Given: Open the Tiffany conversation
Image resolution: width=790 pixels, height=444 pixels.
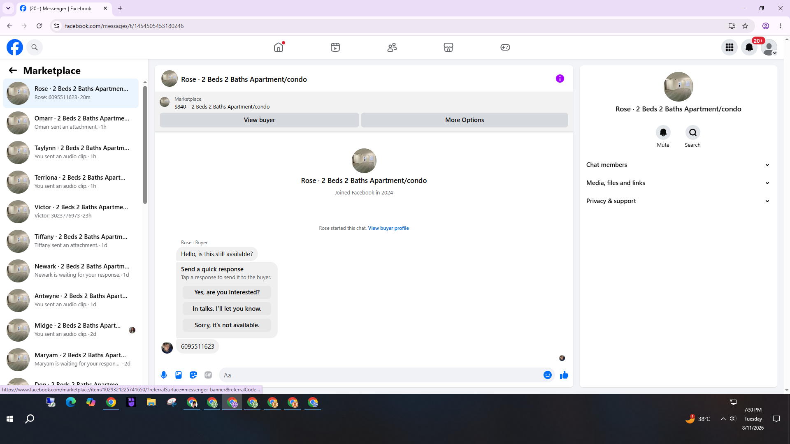Looking at the screenshot, I should (x=71, y=241).
